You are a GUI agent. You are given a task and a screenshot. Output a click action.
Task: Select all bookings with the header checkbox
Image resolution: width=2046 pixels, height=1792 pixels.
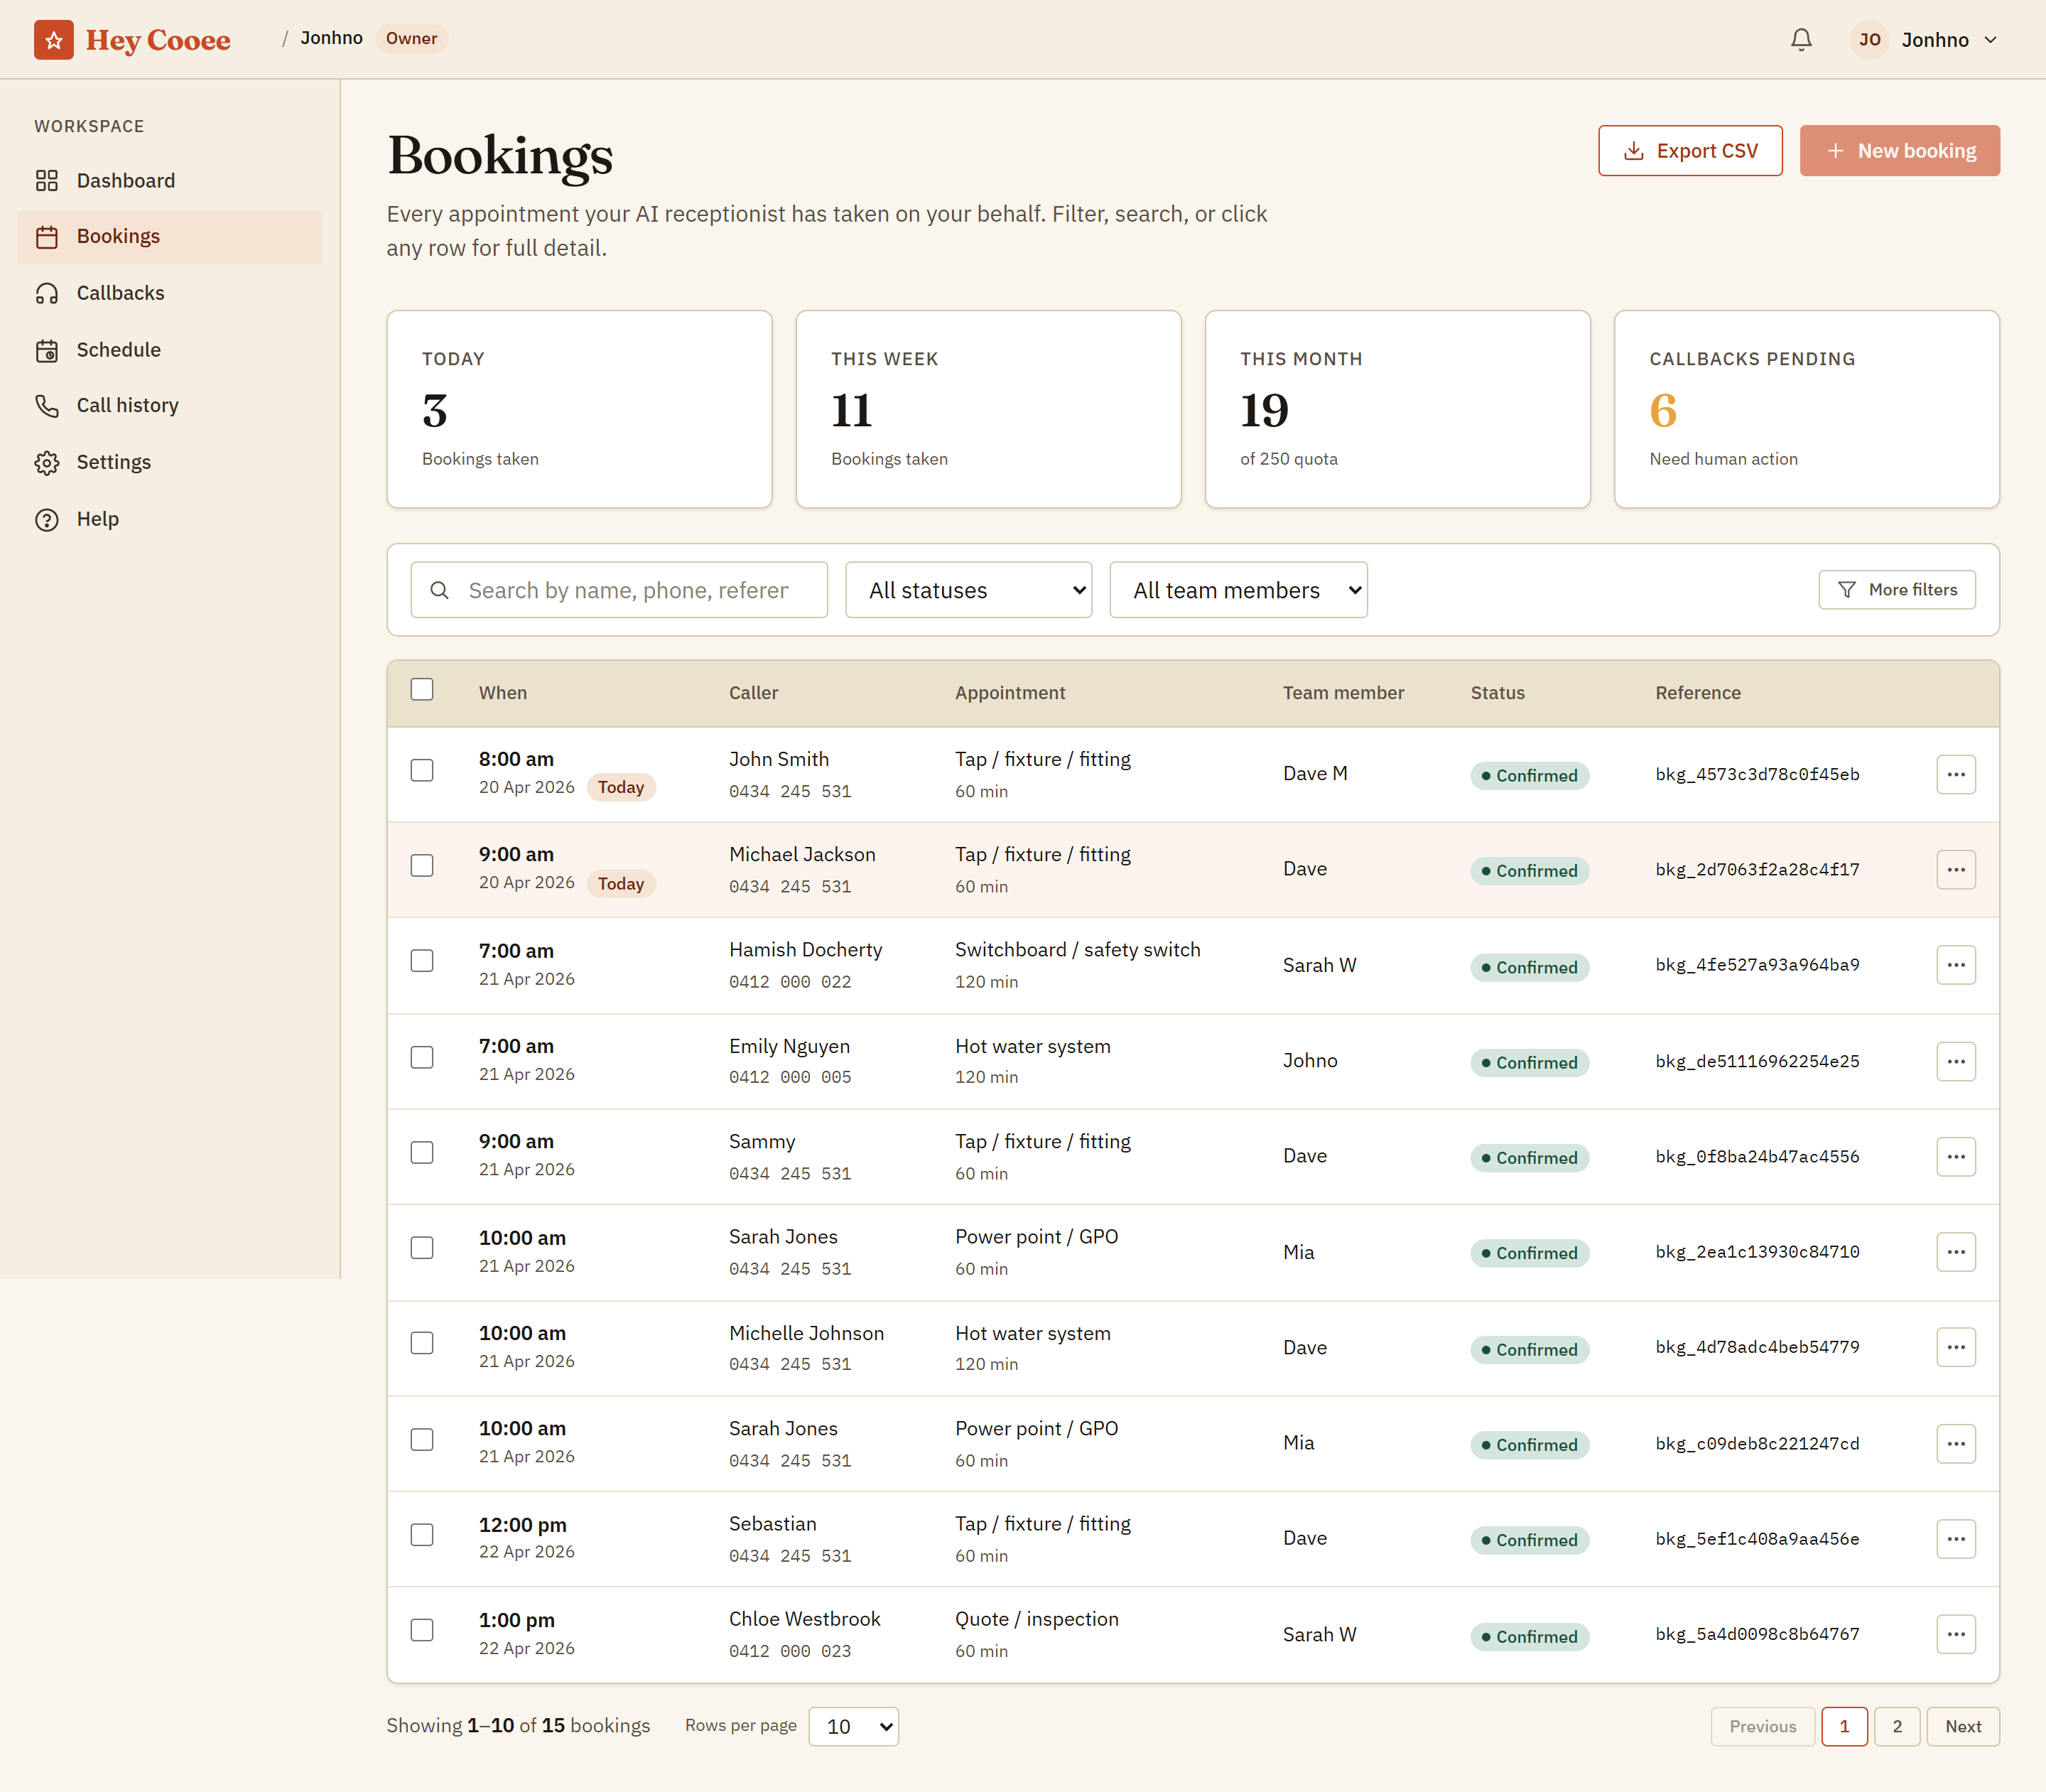[422, 689]
